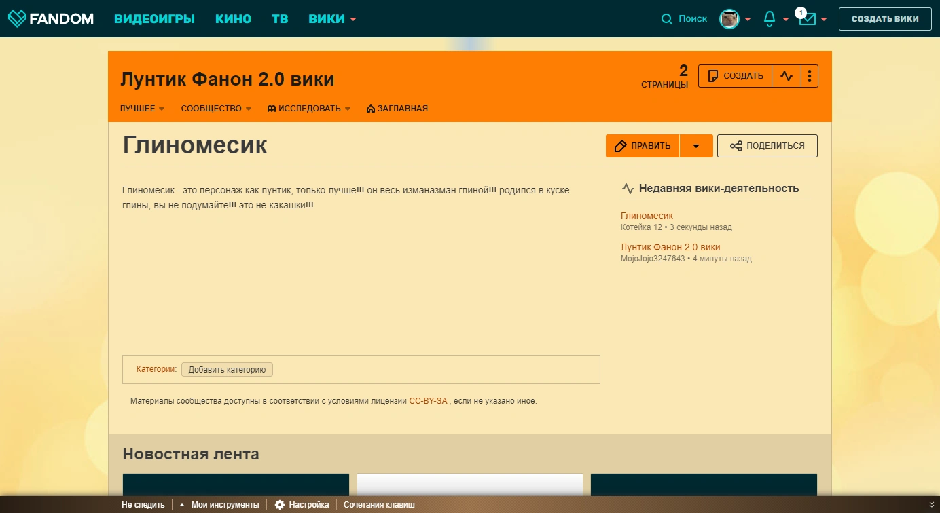Open Сочетания клавиш in bottom toolbar
The width and height of the screenshot is (940, 513).
tap(379, 505)
